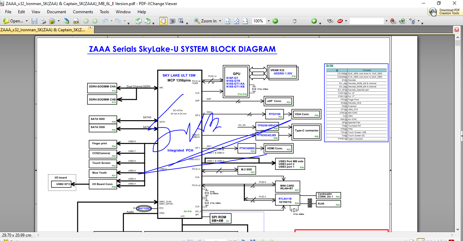Rotate the page counterclockwise
Viewport: 463px width, 241px height.
pyautogui.click(x=138, y=21)
